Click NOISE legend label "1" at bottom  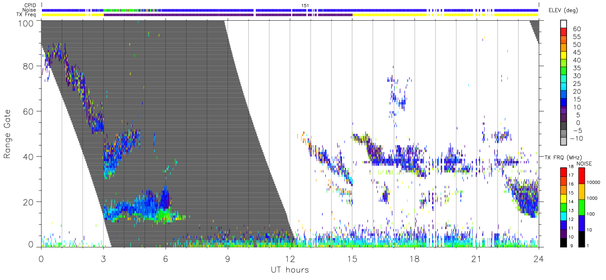[587, 245]
